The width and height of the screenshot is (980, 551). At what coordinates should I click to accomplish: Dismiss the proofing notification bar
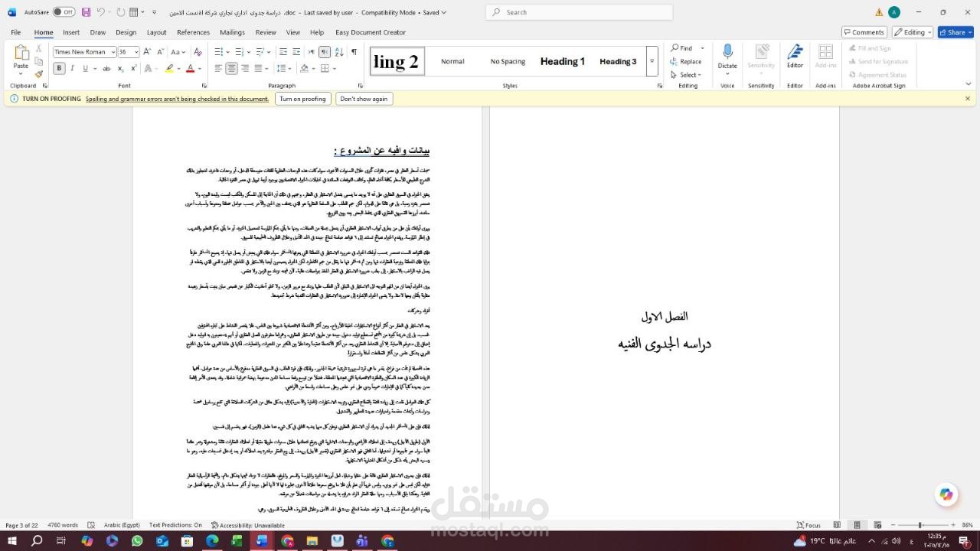click(x=967, y=99)
